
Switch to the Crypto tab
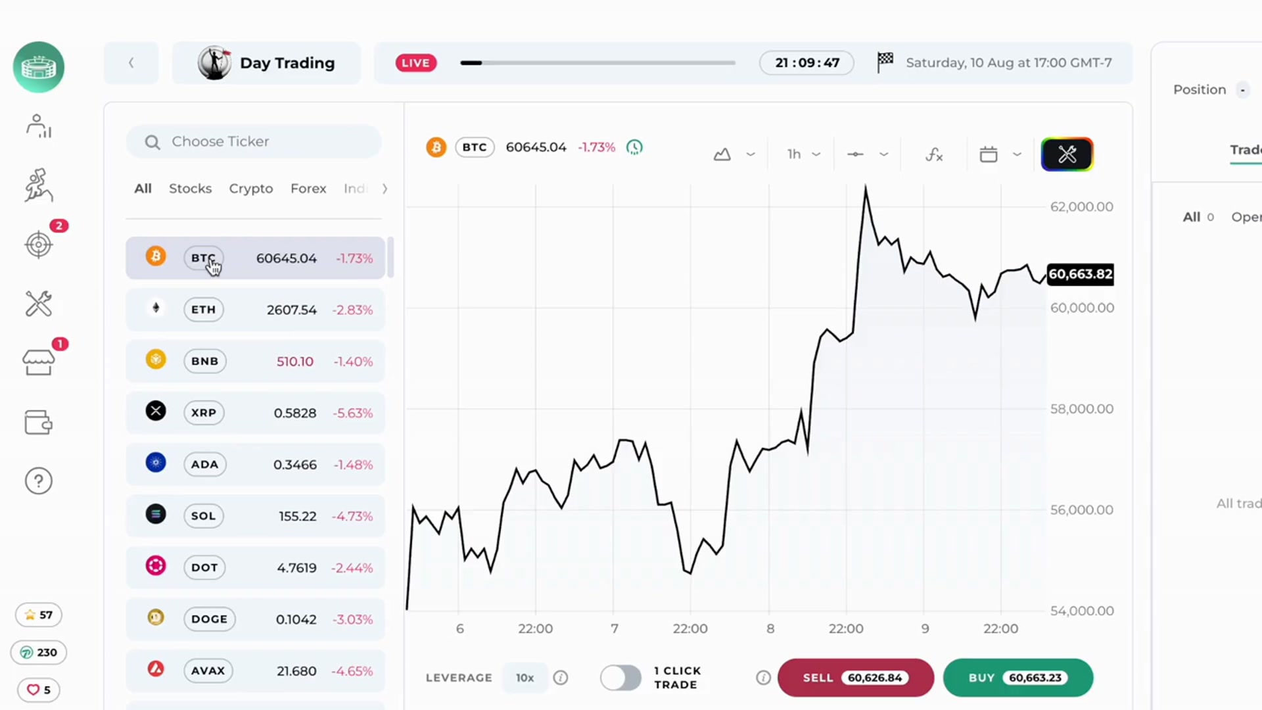(x=251, y=189)
